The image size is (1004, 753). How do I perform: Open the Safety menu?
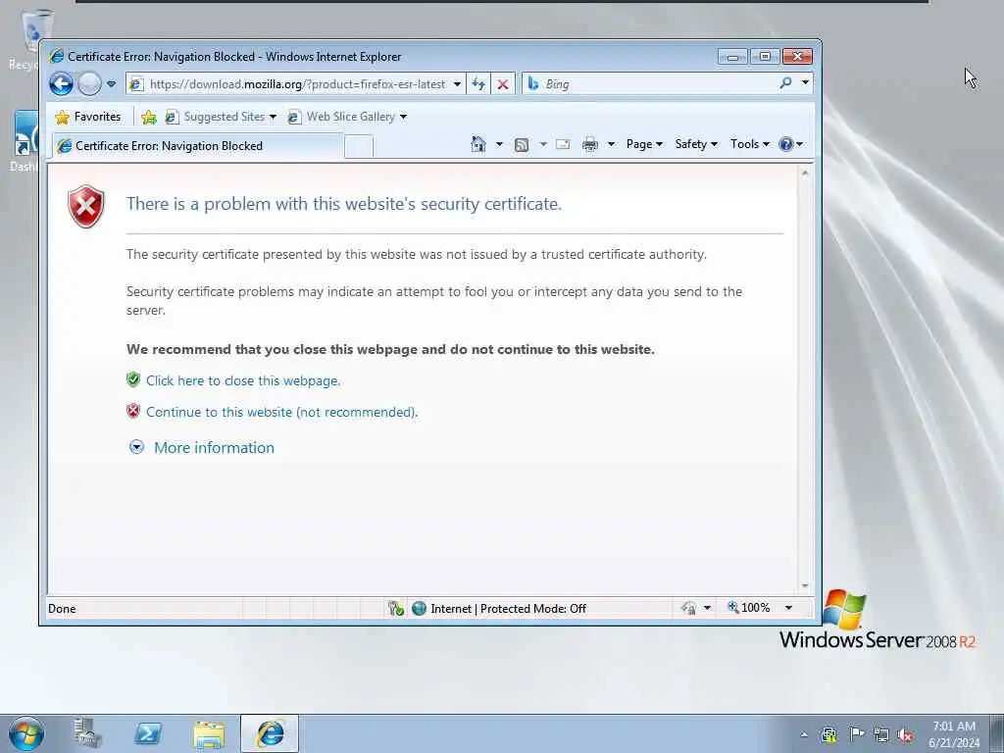click(696, 144)
